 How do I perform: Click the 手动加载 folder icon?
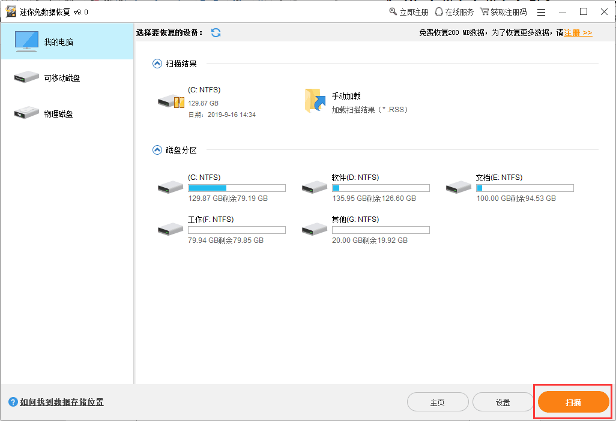point(315,101)
